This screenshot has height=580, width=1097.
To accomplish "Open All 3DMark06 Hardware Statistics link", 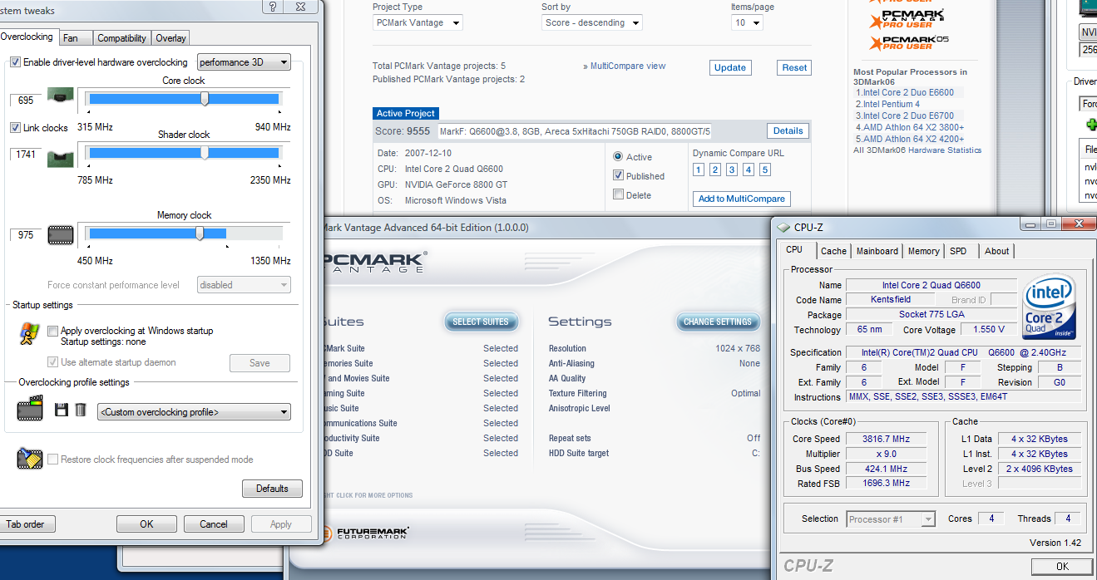I will pyautogui.click(x=917, y=150).
